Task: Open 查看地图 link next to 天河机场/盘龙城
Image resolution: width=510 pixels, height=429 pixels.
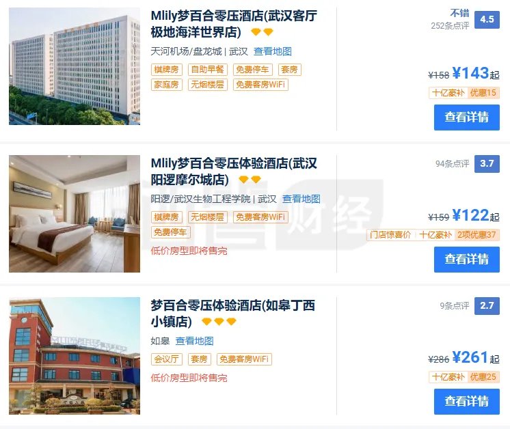Action: 273,51
